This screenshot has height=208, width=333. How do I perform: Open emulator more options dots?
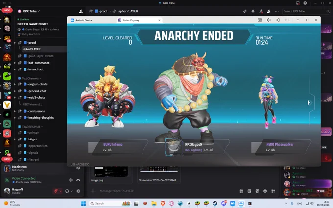(287, 20)
